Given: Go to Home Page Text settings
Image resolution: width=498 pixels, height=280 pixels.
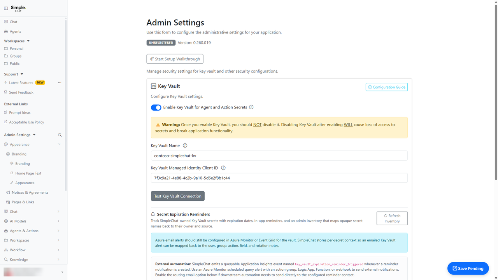Looking at the screenshot, I should click(x=28, y=173).
